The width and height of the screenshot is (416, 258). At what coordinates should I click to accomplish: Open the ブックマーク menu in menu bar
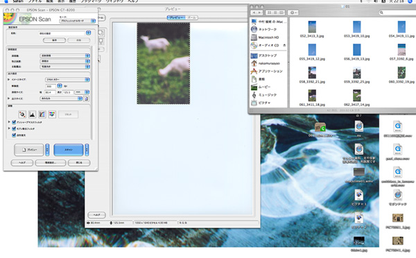[x=91, y=1]
